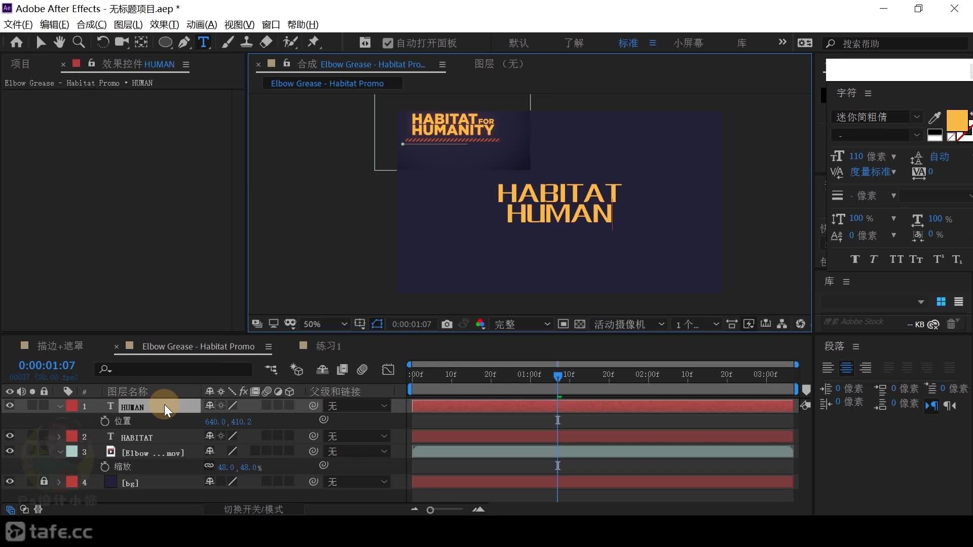Click center text alignment icon

[x=846, y=368]
